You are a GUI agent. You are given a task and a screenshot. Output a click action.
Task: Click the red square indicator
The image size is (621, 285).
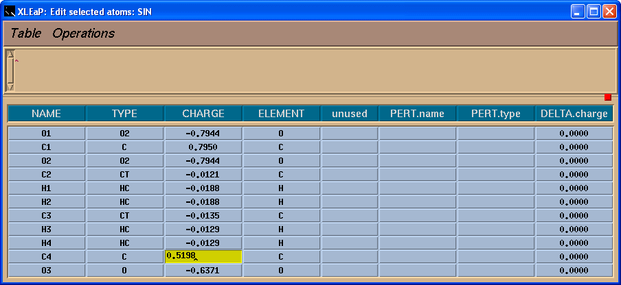608,97
